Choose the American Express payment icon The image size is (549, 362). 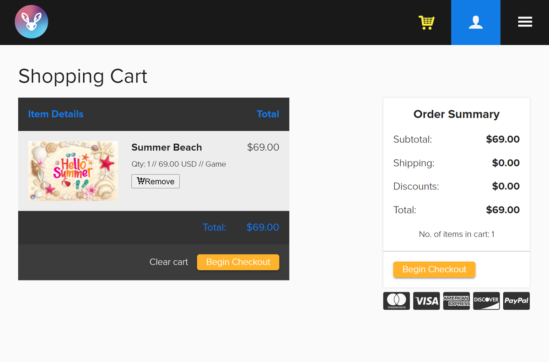457,301
